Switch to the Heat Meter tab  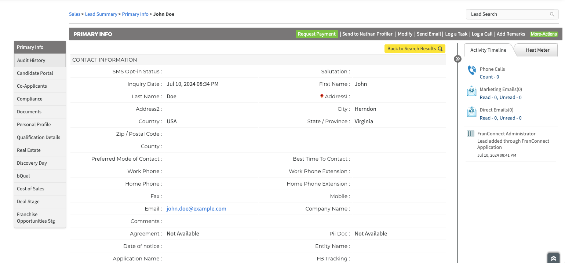click(x=537, y=50)
